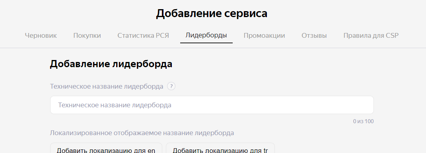Switch to the Покупки tab
This screenshot has width=426, height=153.
pyautogui.click(x=87, y=35)
